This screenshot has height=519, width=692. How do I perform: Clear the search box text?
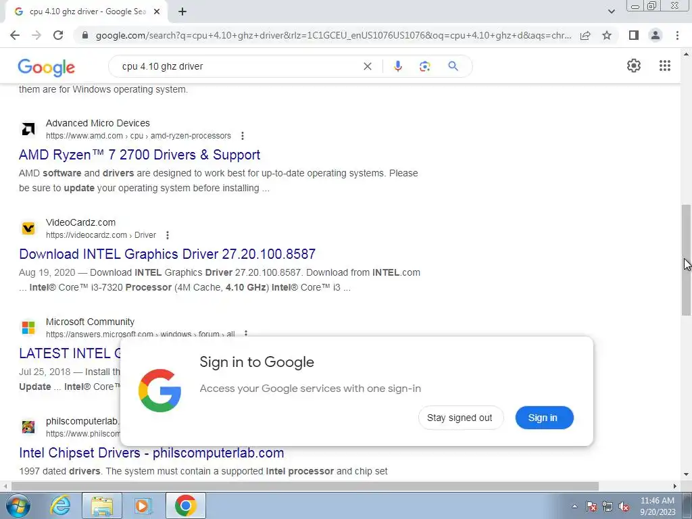click(x=367, y=66)
